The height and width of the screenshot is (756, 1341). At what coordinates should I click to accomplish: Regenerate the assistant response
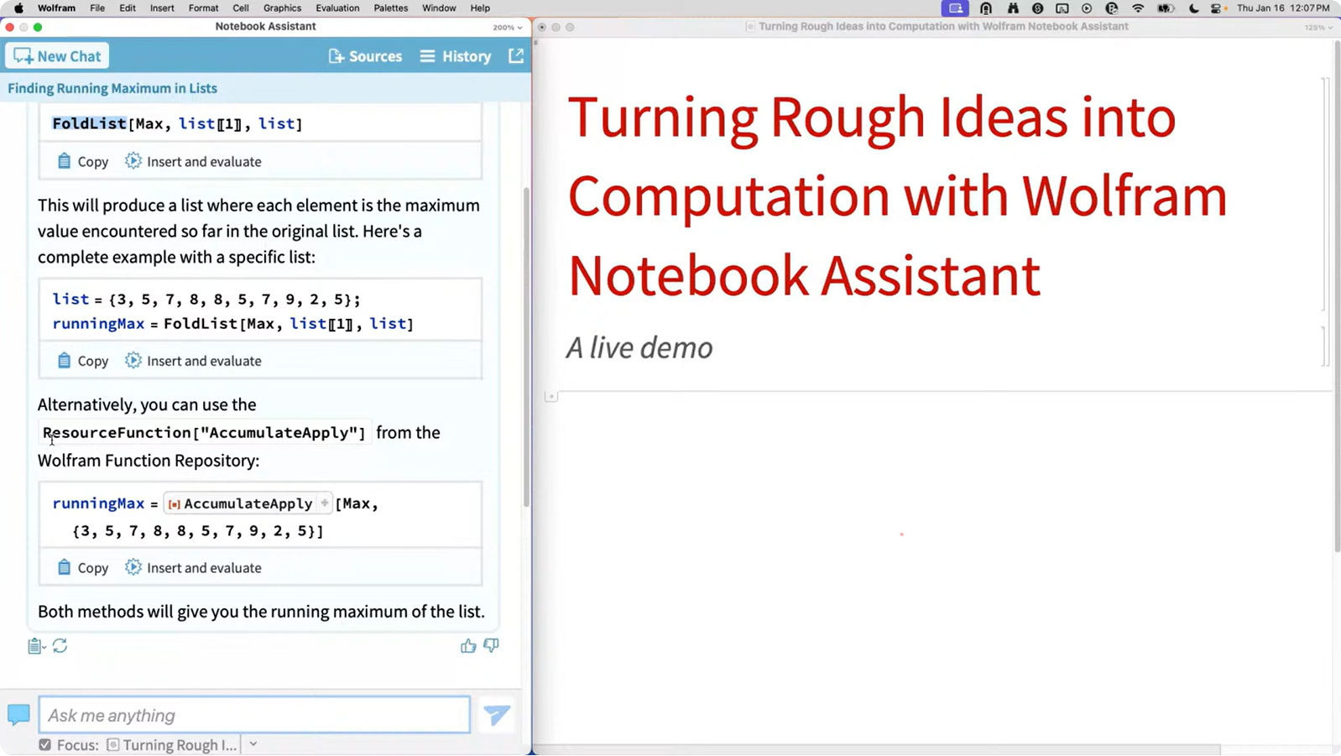tap(60, 646)
